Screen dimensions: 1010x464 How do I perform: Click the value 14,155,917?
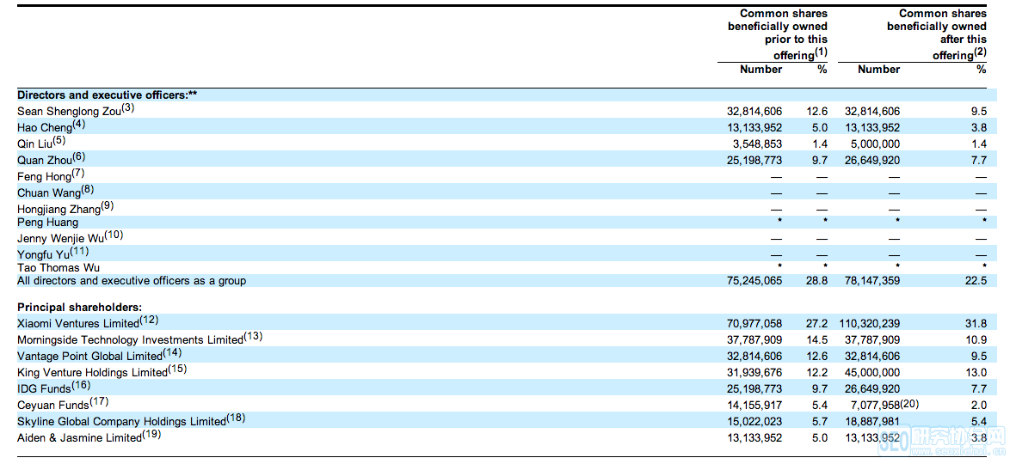point(754,406)
